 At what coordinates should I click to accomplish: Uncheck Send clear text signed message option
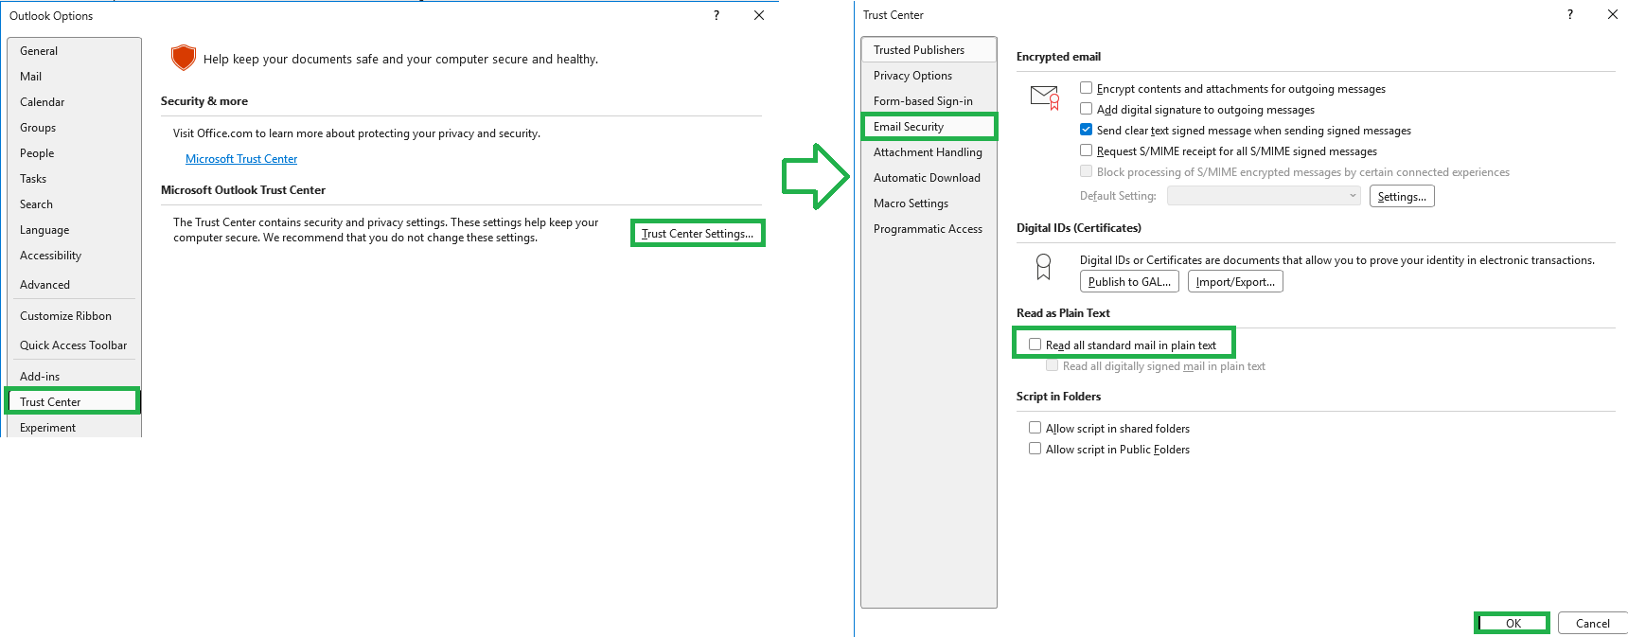tap(1087, 130)
